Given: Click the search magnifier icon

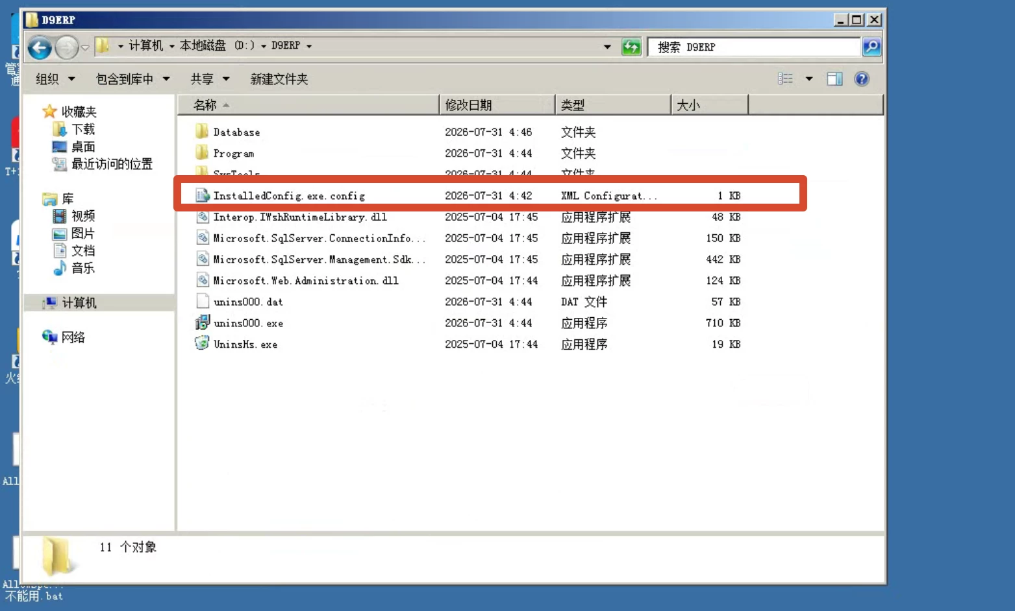Looking at the screenshot, I should pyautogui.click(x=871, y=47).
